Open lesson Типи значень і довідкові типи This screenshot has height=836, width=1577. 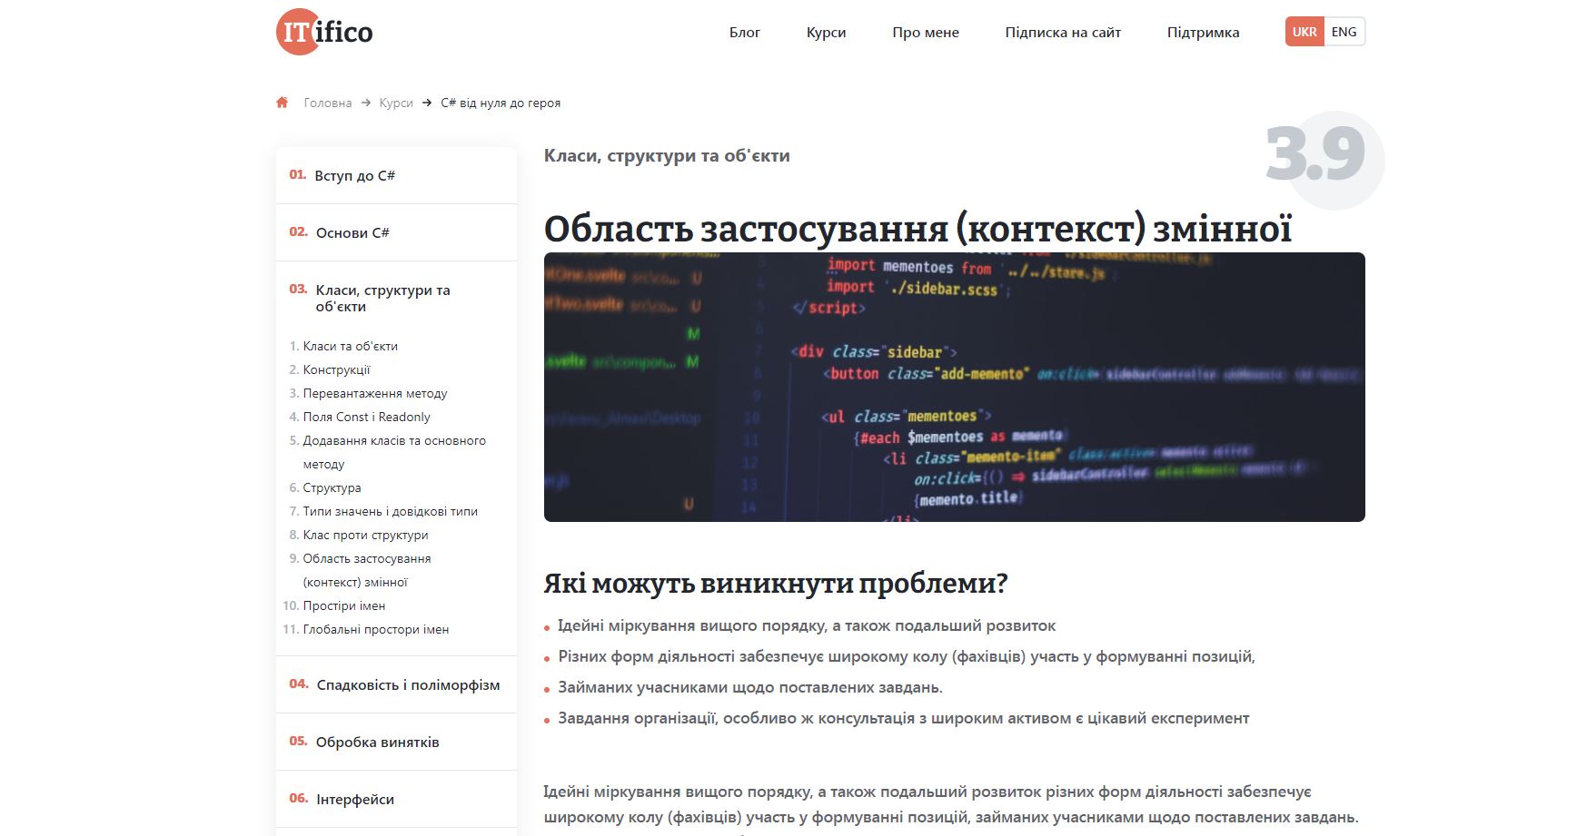(x=390, y=511)
